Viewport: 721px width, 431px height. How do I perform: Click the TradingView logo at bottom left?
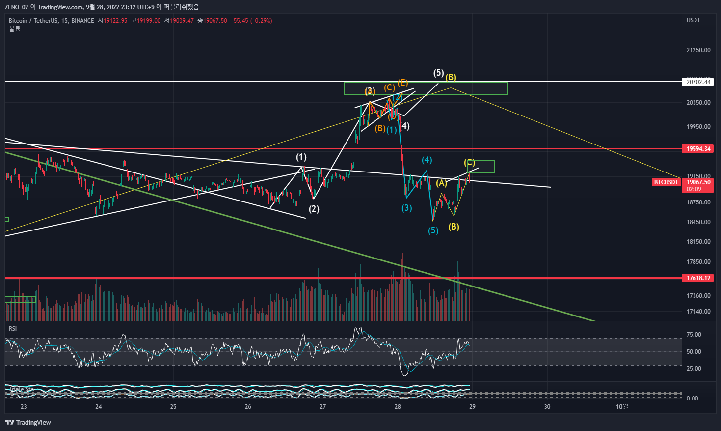pyautogui.click(x=28, y=422)
